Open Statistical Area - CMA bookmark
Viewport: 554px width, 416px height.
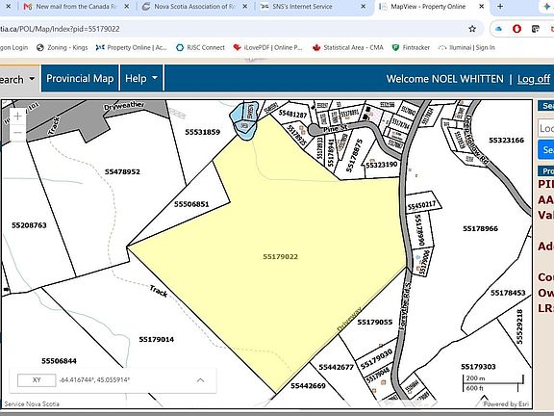[348, 47]
